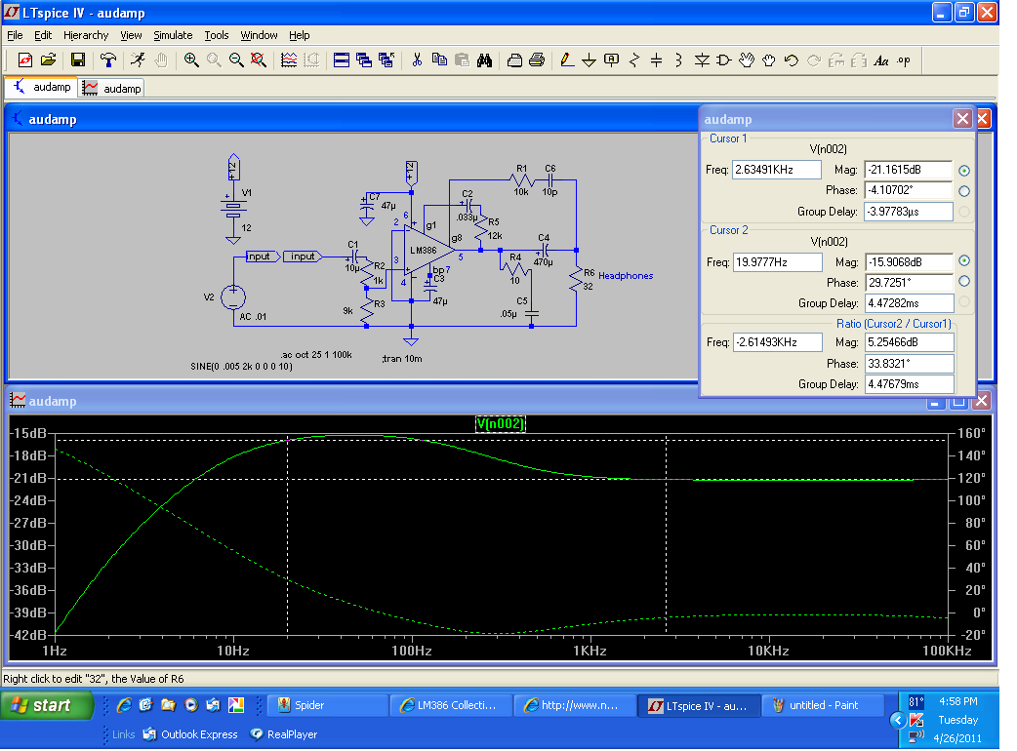Launch Outlook Express from the Links bar
This screenshot has height=751, width=1017.
190,734
